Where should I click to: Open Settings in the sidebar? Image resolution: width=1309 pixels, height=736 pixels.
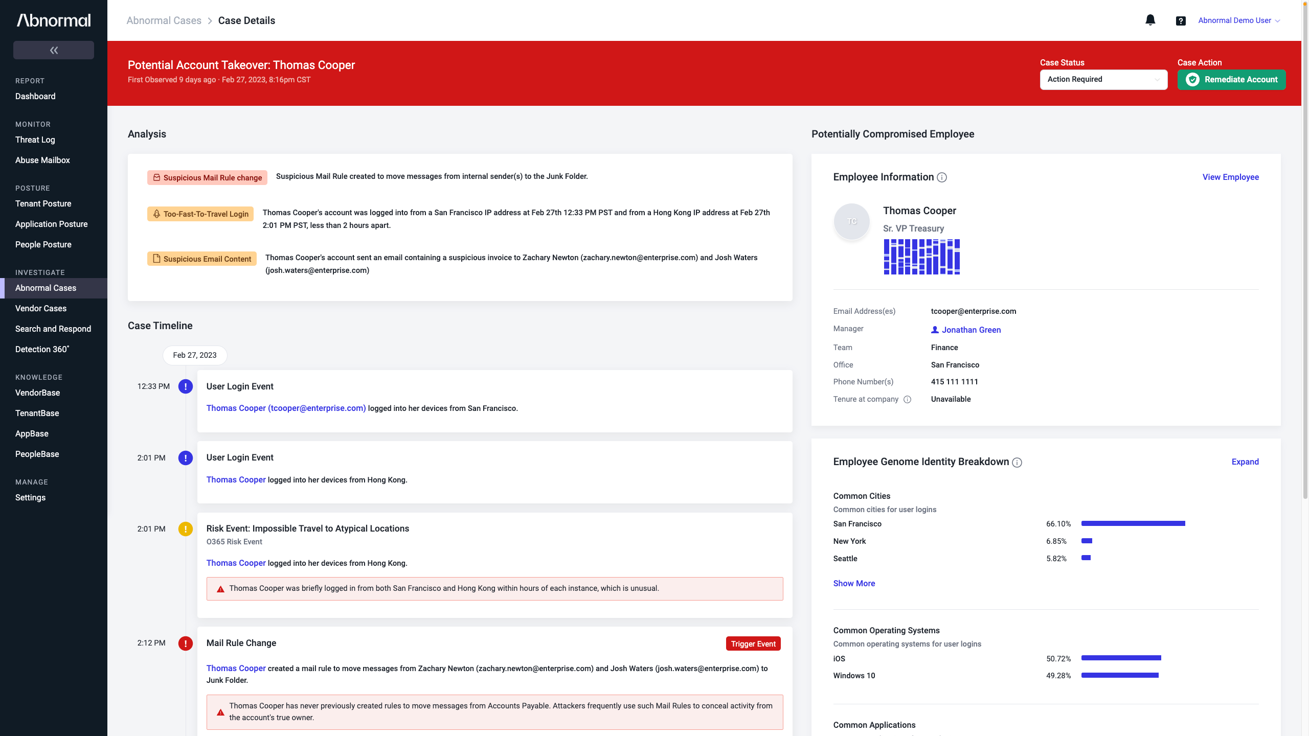pyautogui.click(x=30, y=497)
